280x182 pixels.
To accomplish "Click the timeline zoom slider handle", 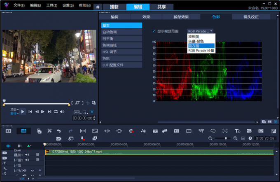I will click(x=226, y=138).
